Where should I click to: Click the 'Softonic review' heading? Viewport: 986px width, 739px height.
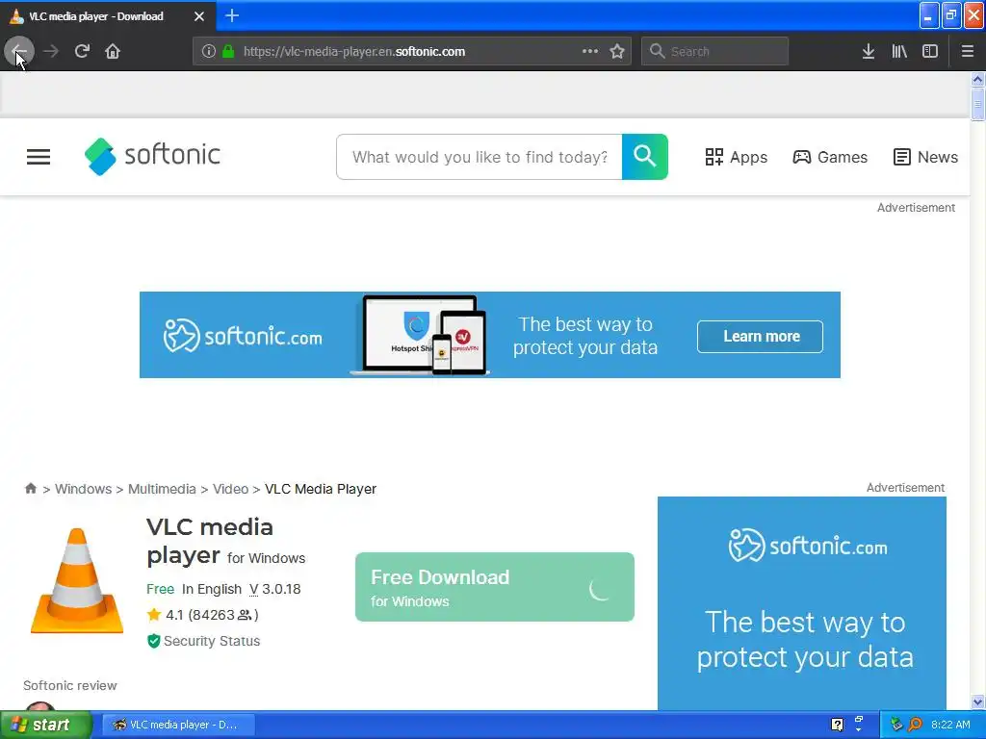tap(69, 685)
